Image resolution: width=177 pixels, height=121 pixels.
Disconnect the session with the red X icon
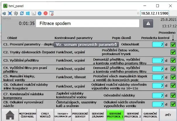tap(46, 13)
